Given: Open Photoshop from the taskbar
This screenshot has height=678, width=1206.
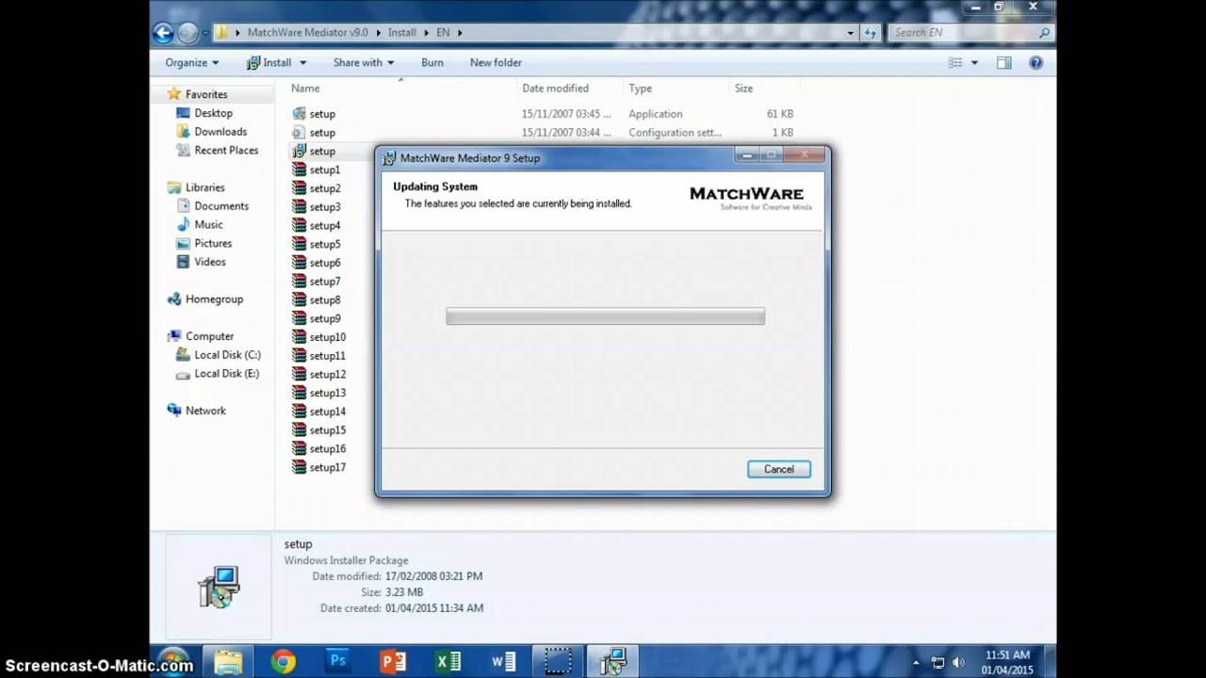Looking at the screenshot, I should pyautogui.click(x=338, y=662).
